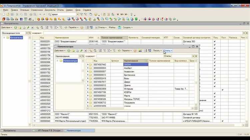Click the Refresh icon in Контрагенты toolbar
The image size is (250, 140).
[66, 28]
